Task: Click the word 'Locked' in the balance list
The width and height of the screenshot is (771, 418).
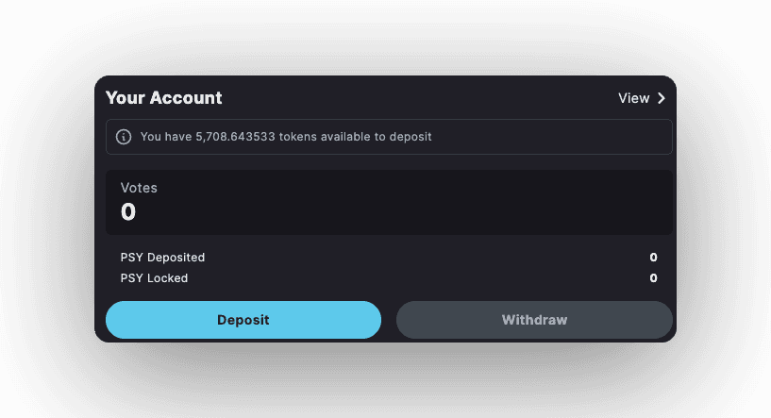Action: coord(168,278)
